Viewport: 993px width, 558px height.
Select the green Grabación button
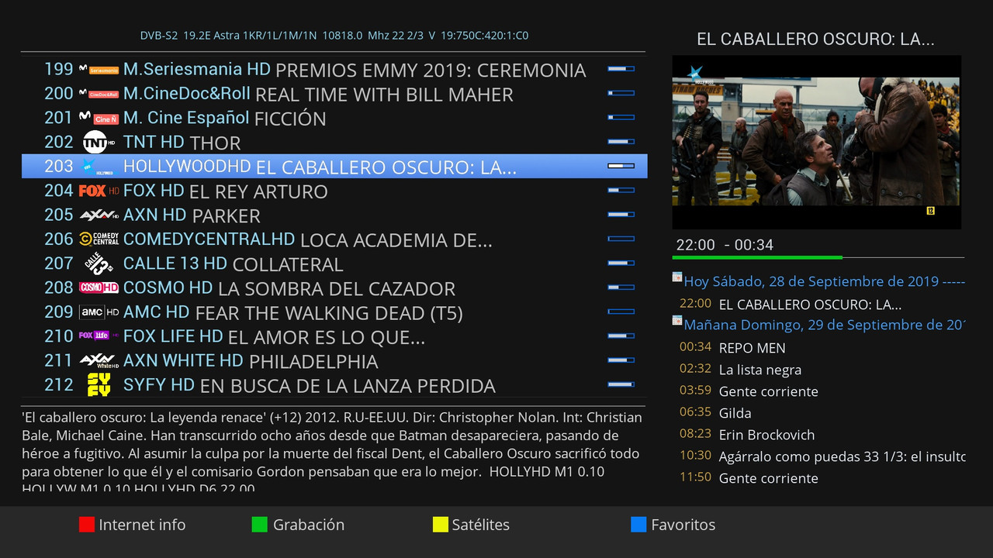(259, 525)
